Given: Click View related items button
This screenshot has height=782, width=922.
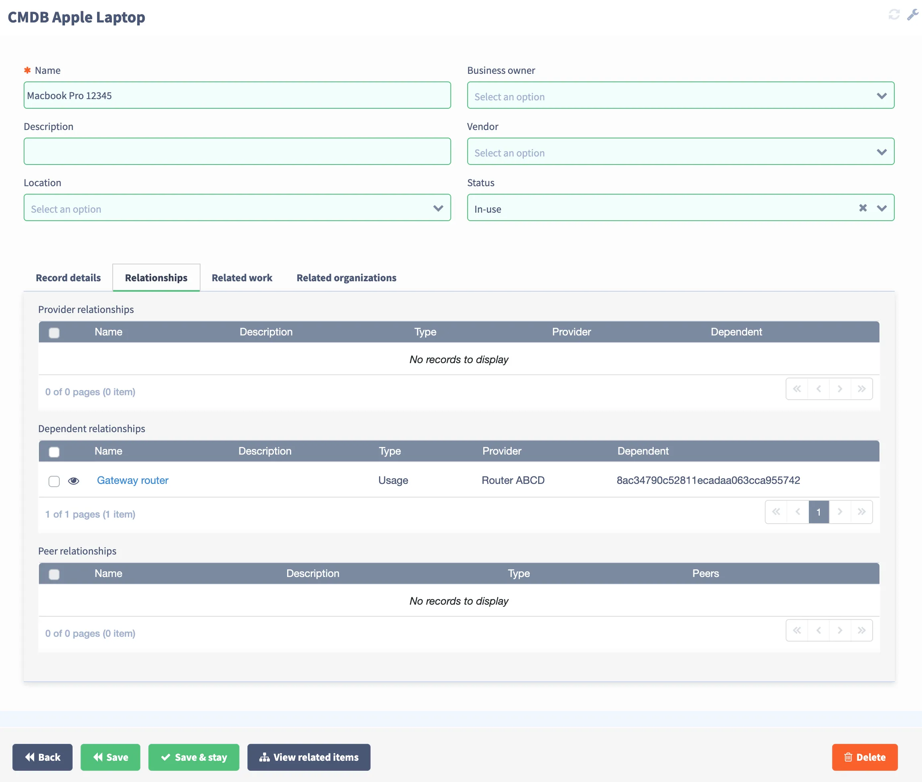Looking at the screenshot, I should [x=309, y=757].
